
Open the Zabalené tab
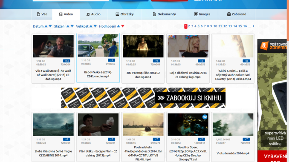coord(237,14)
